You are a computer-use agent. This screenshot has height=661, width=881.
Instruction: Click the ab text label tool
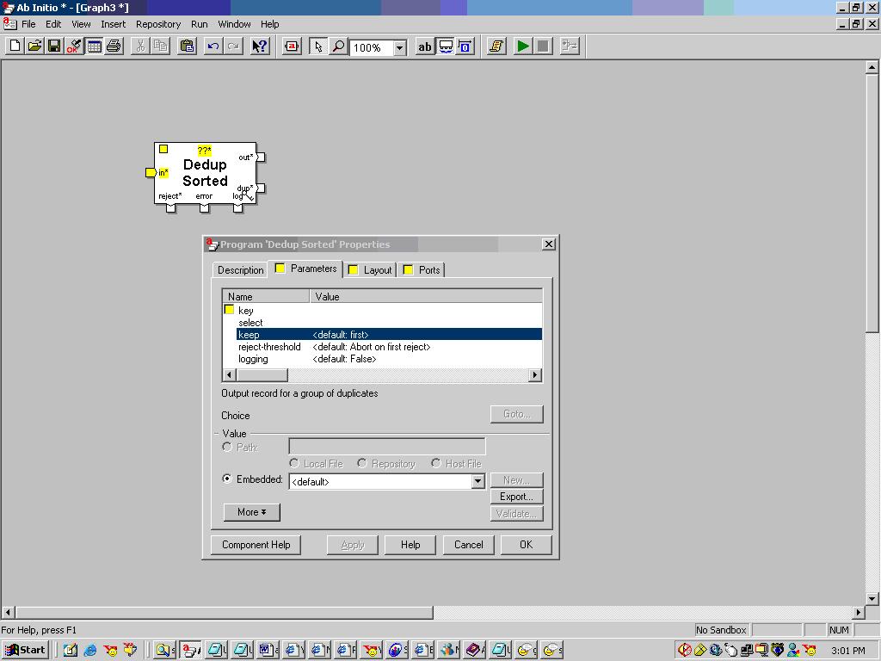click(x=424, y=46)
